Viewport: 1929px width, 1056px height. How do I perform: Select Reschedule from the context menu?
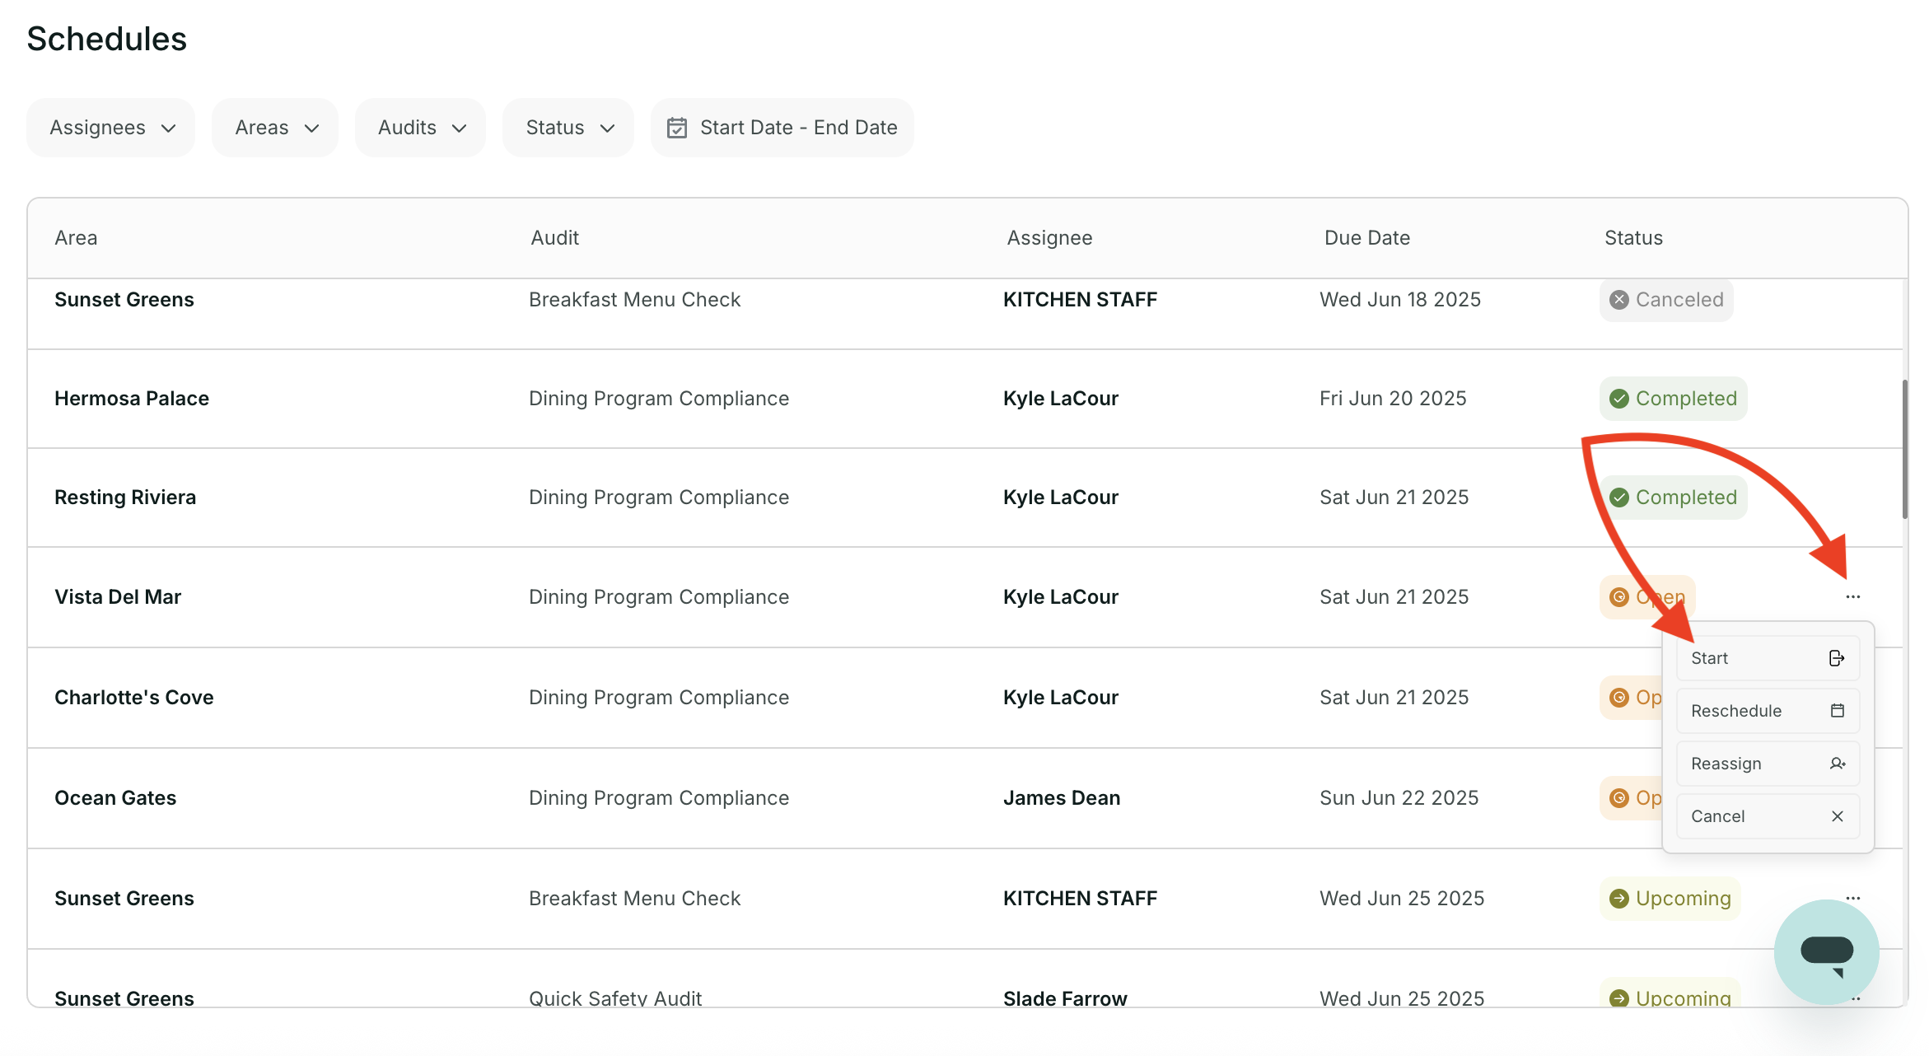click(1768, 711)
